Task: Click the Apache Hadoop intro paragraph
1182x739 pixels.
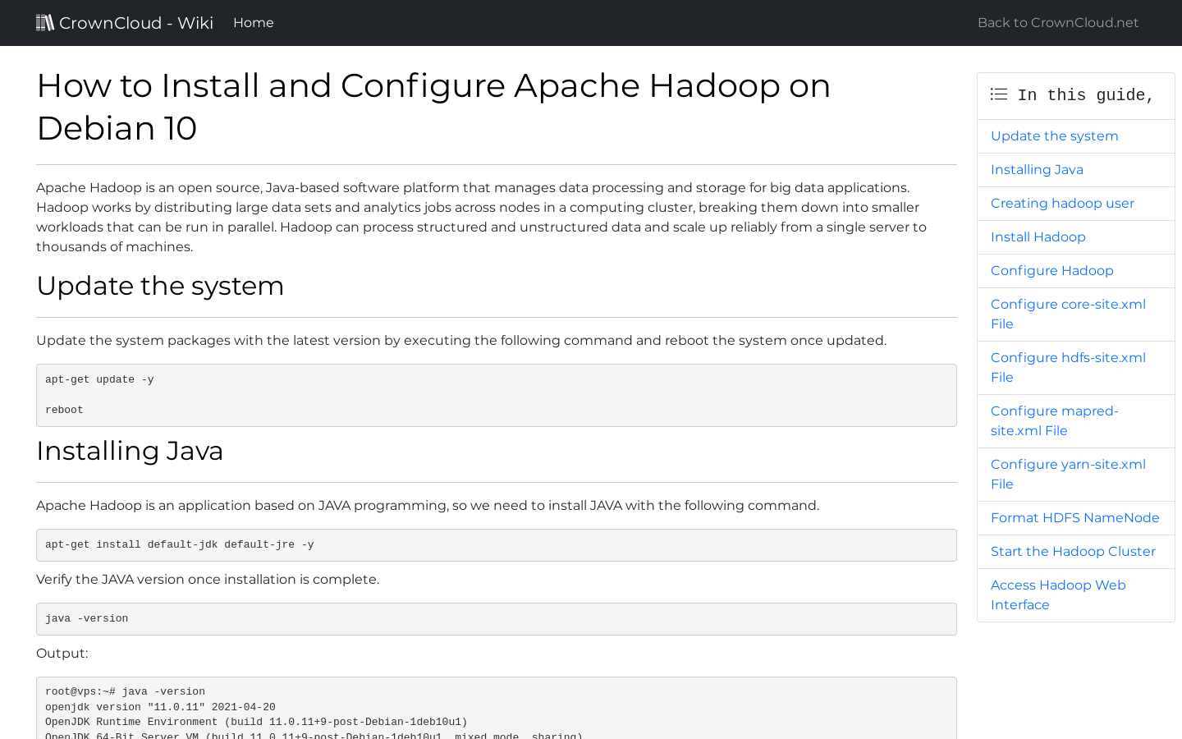Action: click(497, 218)
